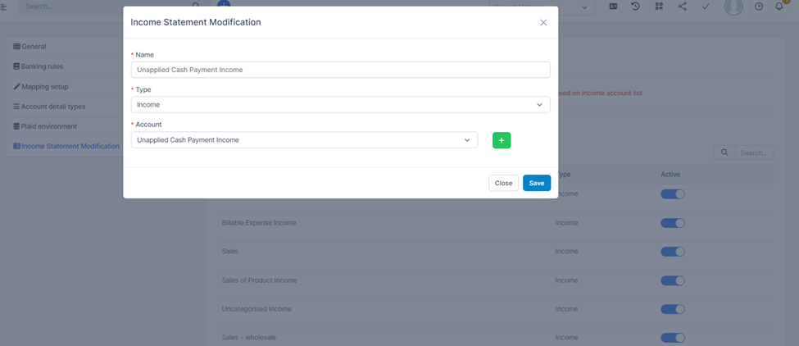
Task: Click the history icon in top bar
Action: click(x=635, y=7)
